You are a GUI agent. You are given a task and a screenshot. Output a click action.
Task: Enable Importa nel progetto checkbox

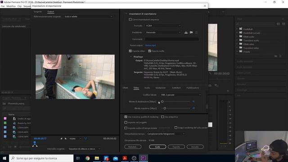click(x=126, y=122)
